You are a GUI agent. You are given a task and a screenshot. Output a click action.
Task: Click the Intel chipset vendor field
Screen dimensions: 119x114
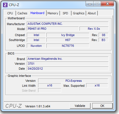coord(36,35)
